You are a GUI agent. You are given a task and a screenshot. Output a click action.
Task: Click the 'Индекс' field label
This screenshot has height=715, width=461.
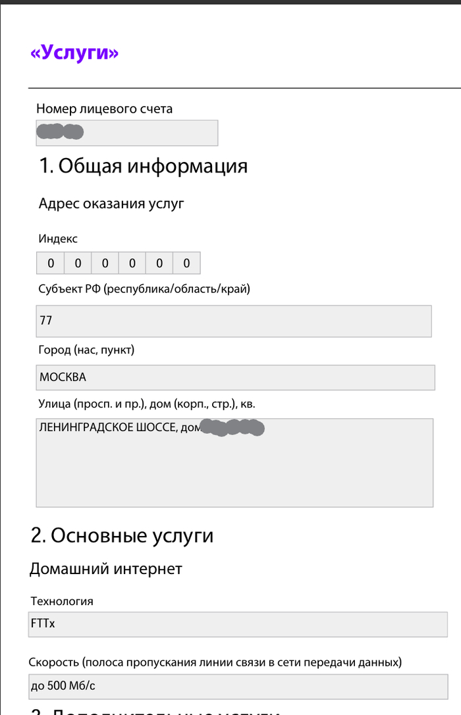pyautogui.click(x=58, y=239)
